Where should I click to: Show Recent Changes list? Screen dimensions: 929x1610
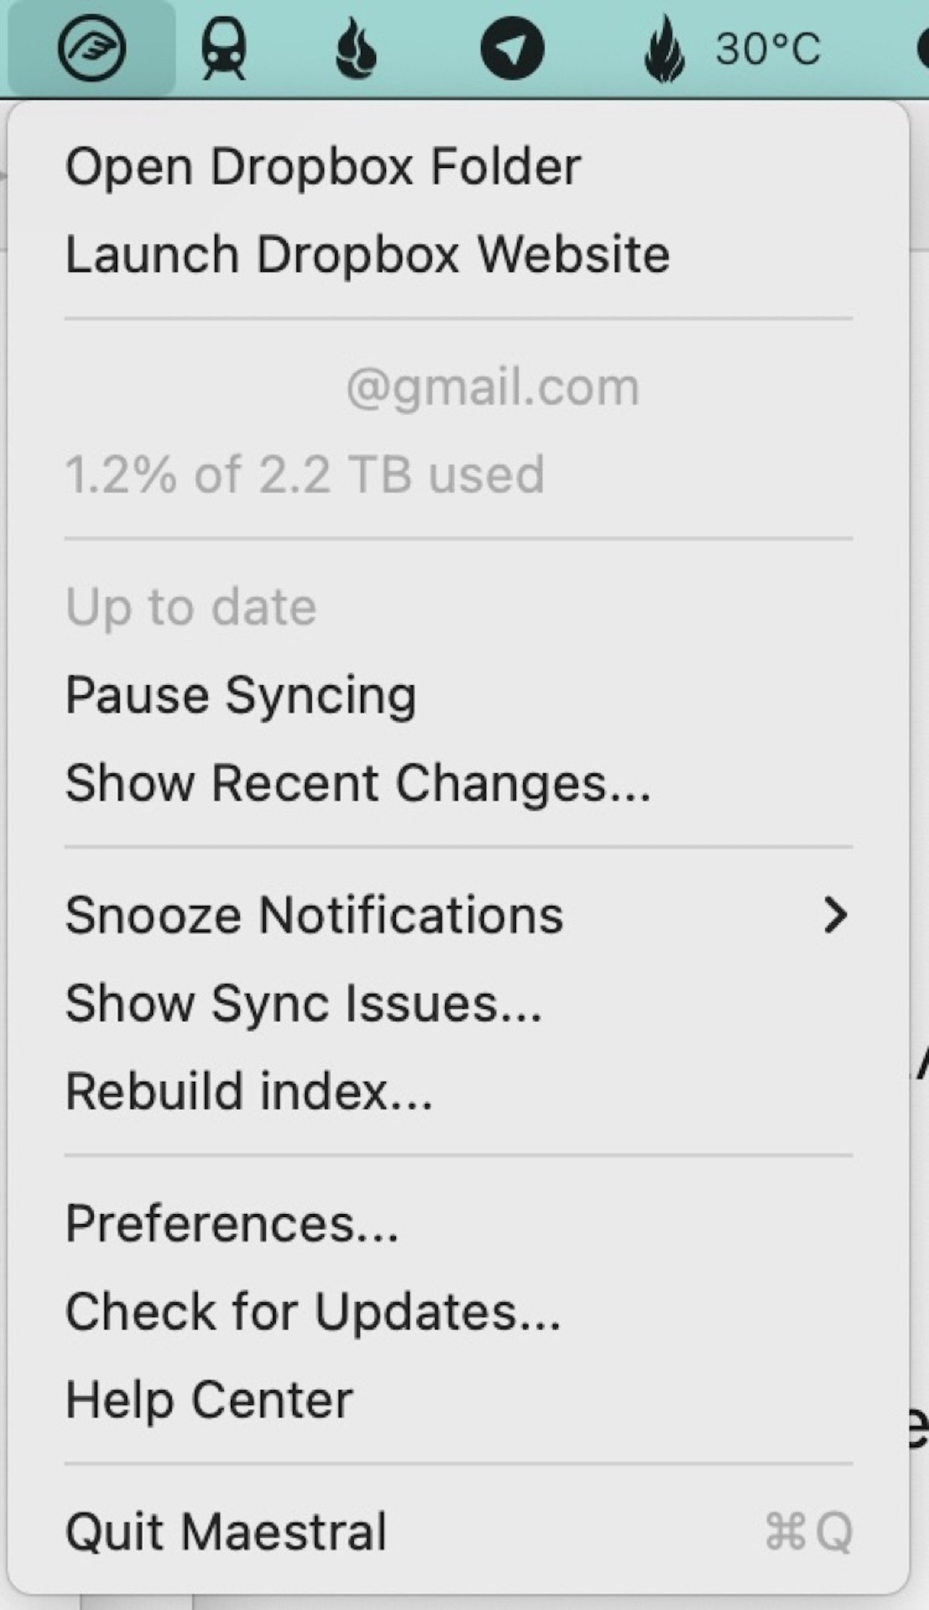[358, 782]
